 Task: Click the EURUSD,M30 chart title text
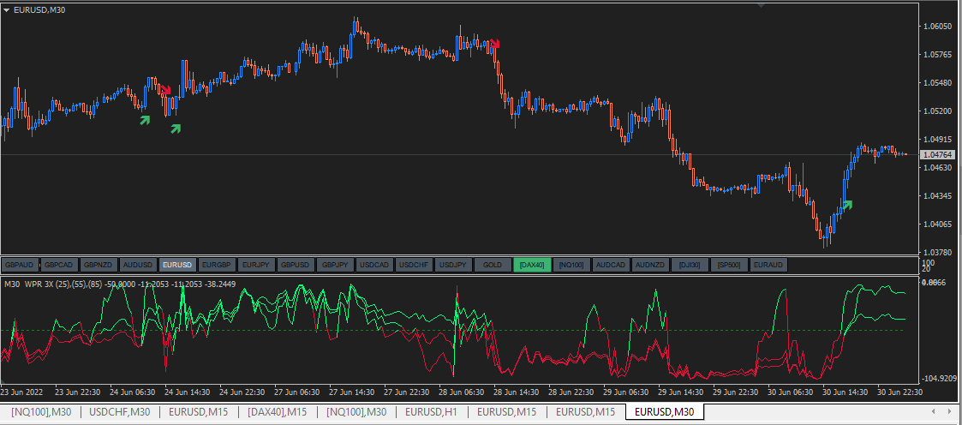click(x=39, y=9)
